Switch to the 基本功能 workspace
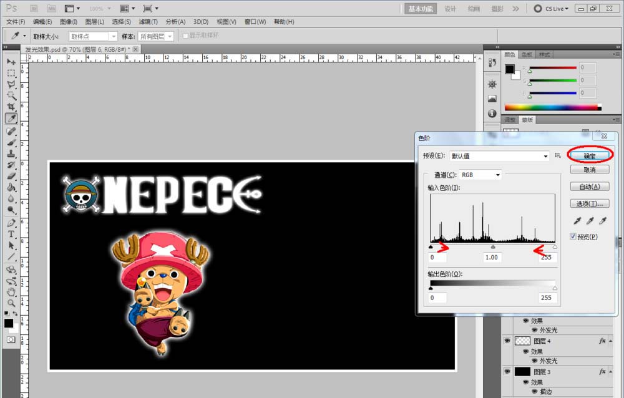This screenshot has width=624, height=398. (x=421, y=9)
